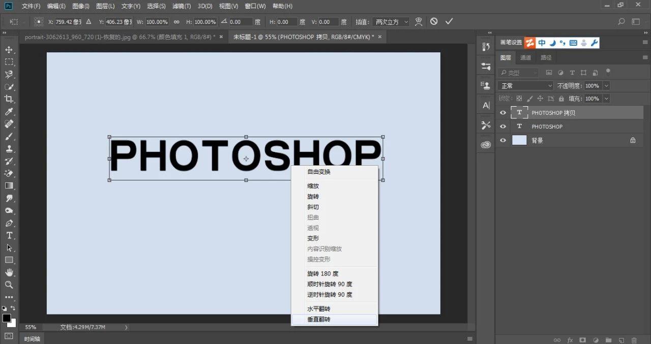Viewport: 651px width, 344px height.
Task: Toggle the filter for pixel layers
Action: [x=549, y=73]
